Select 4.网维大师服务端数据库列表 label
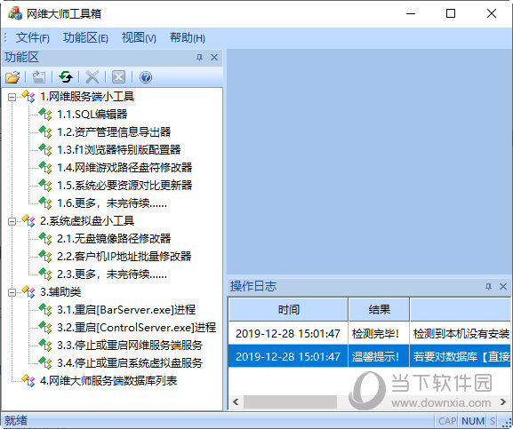Image resolution: width=513 pixels, height=429 pixels. (108, 380)
